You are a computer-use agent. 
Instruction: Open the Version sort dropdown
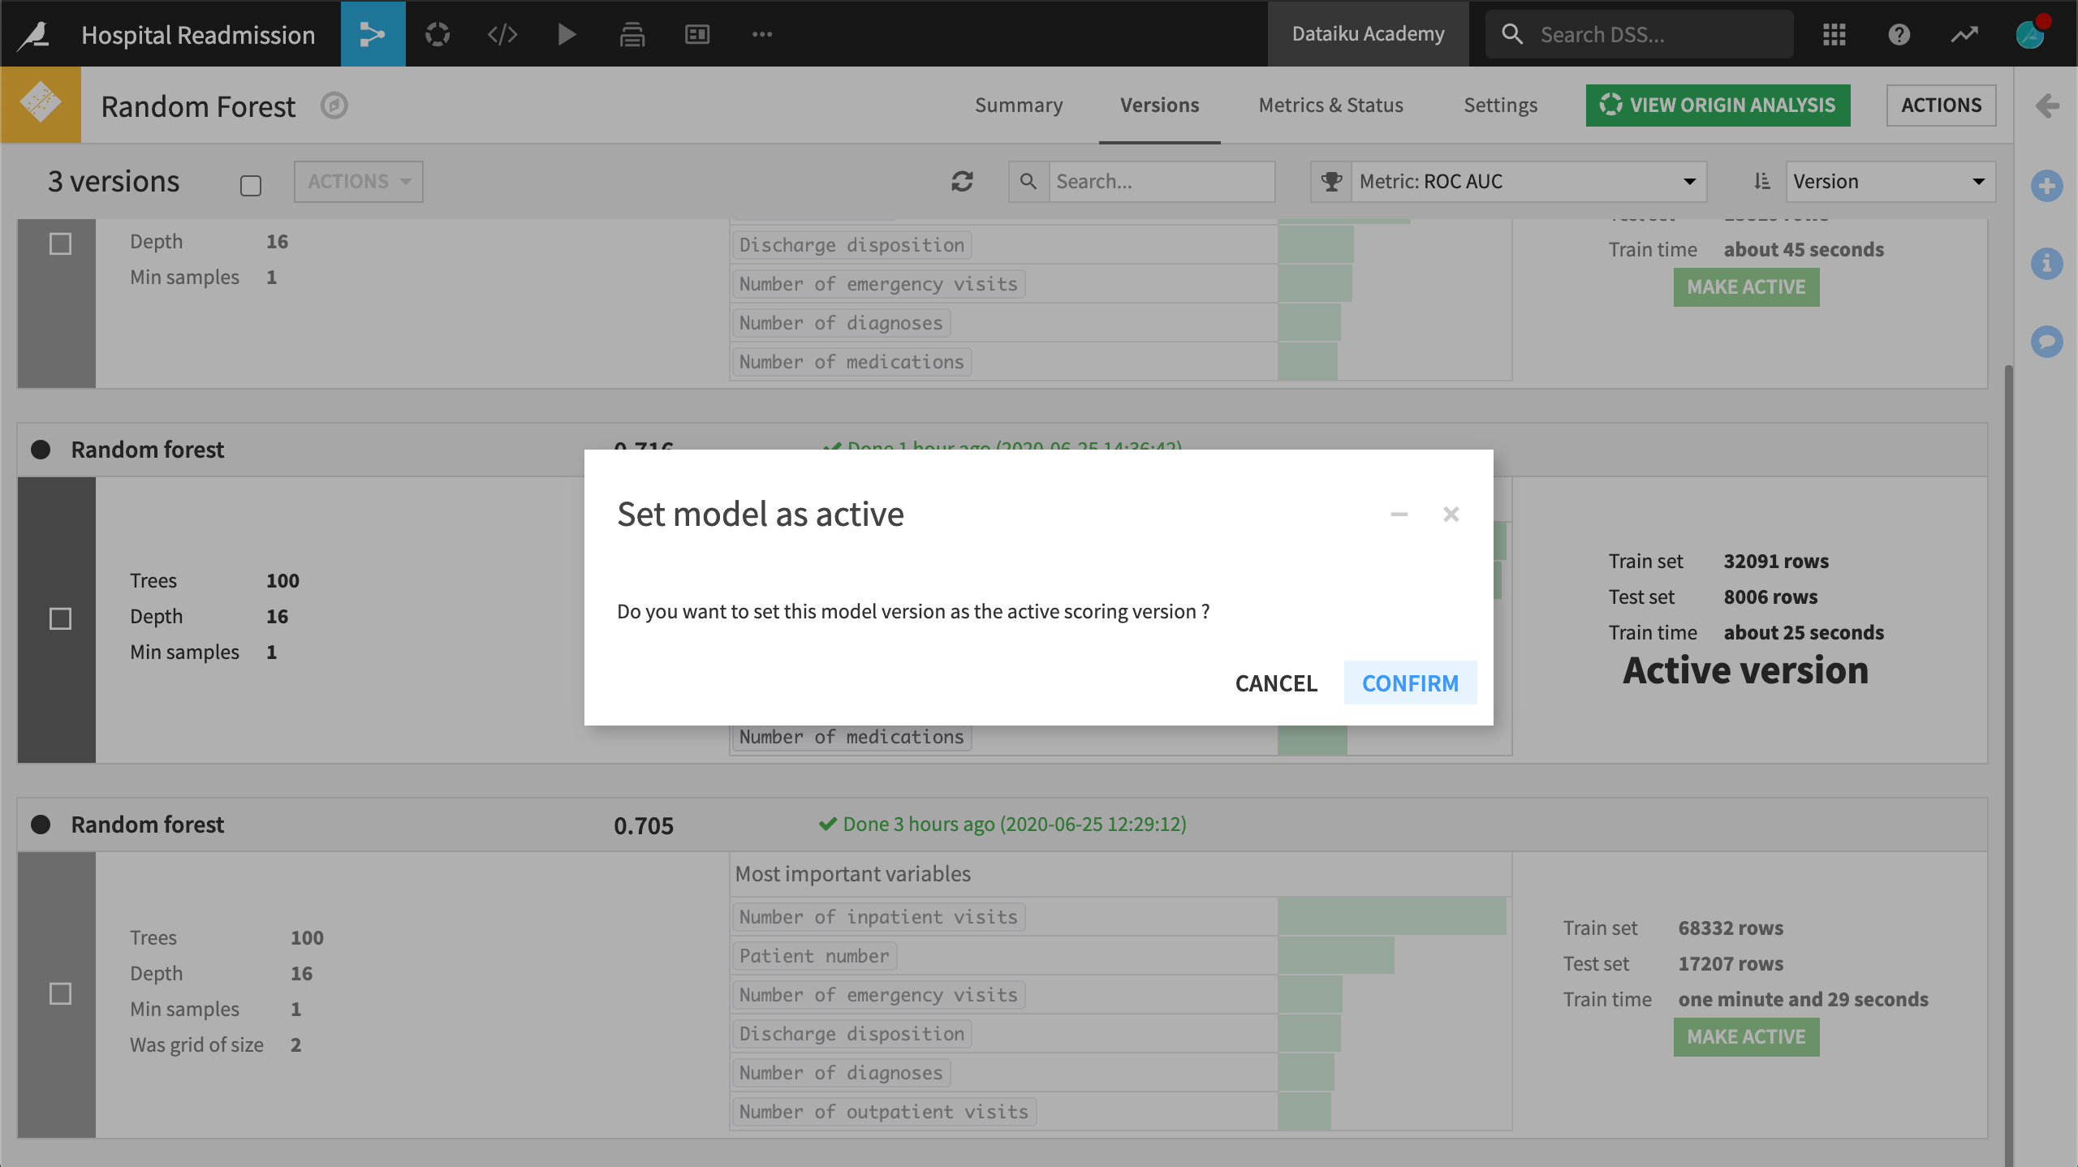click(x=1890, y=181)
